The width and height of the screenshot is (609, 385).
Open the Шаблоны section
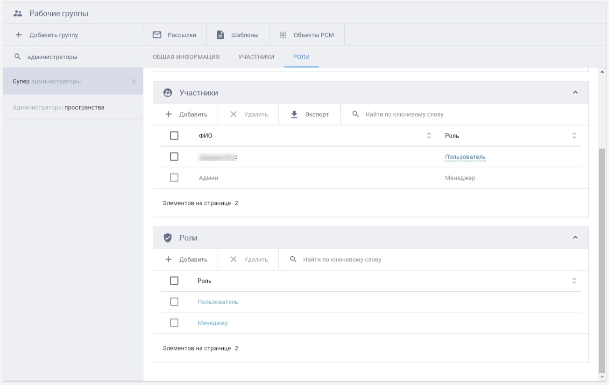(x=238, y=35)
